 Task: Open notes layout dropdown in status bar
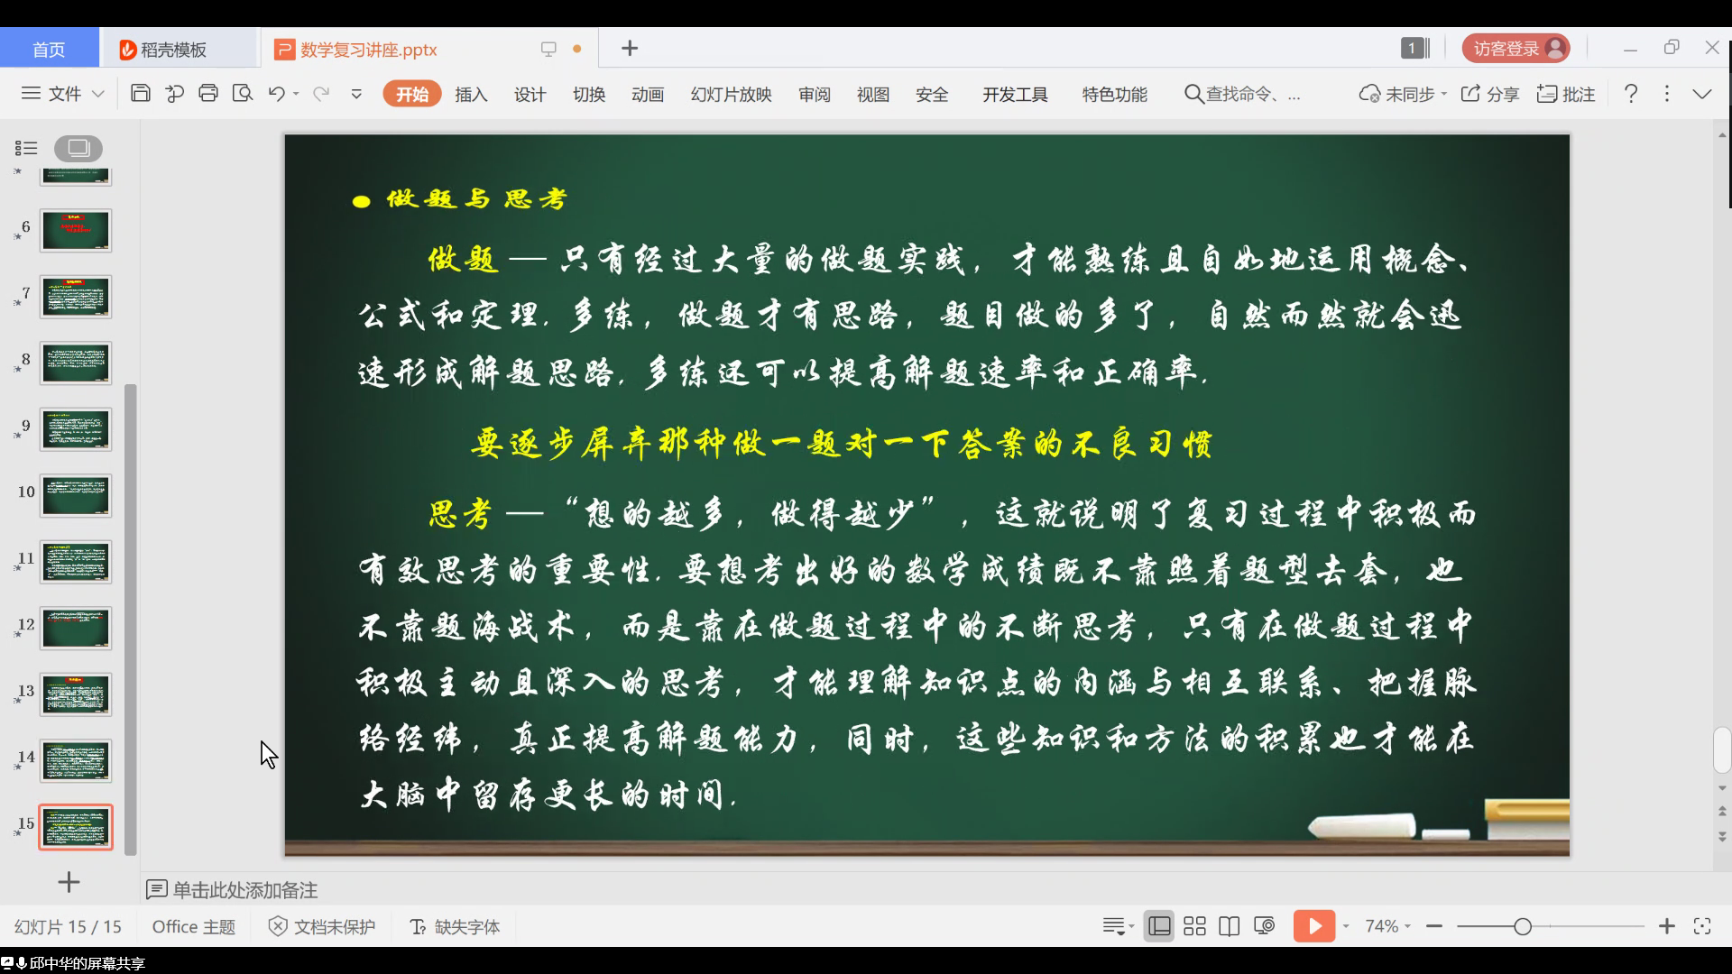(1119, 926)
